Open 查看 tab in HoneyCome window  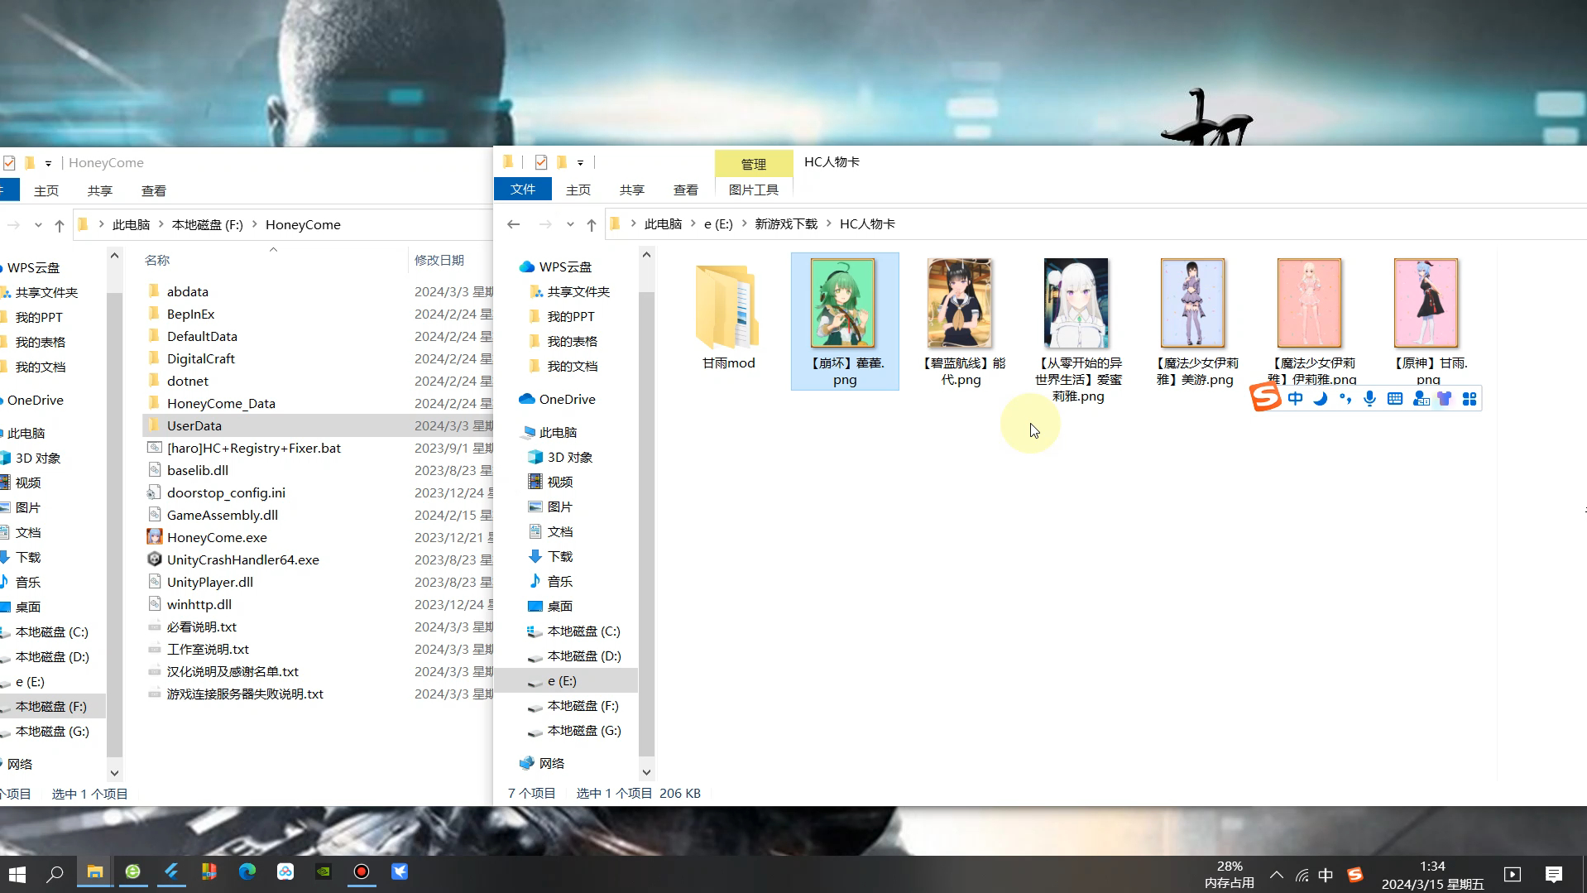(154, 191)
